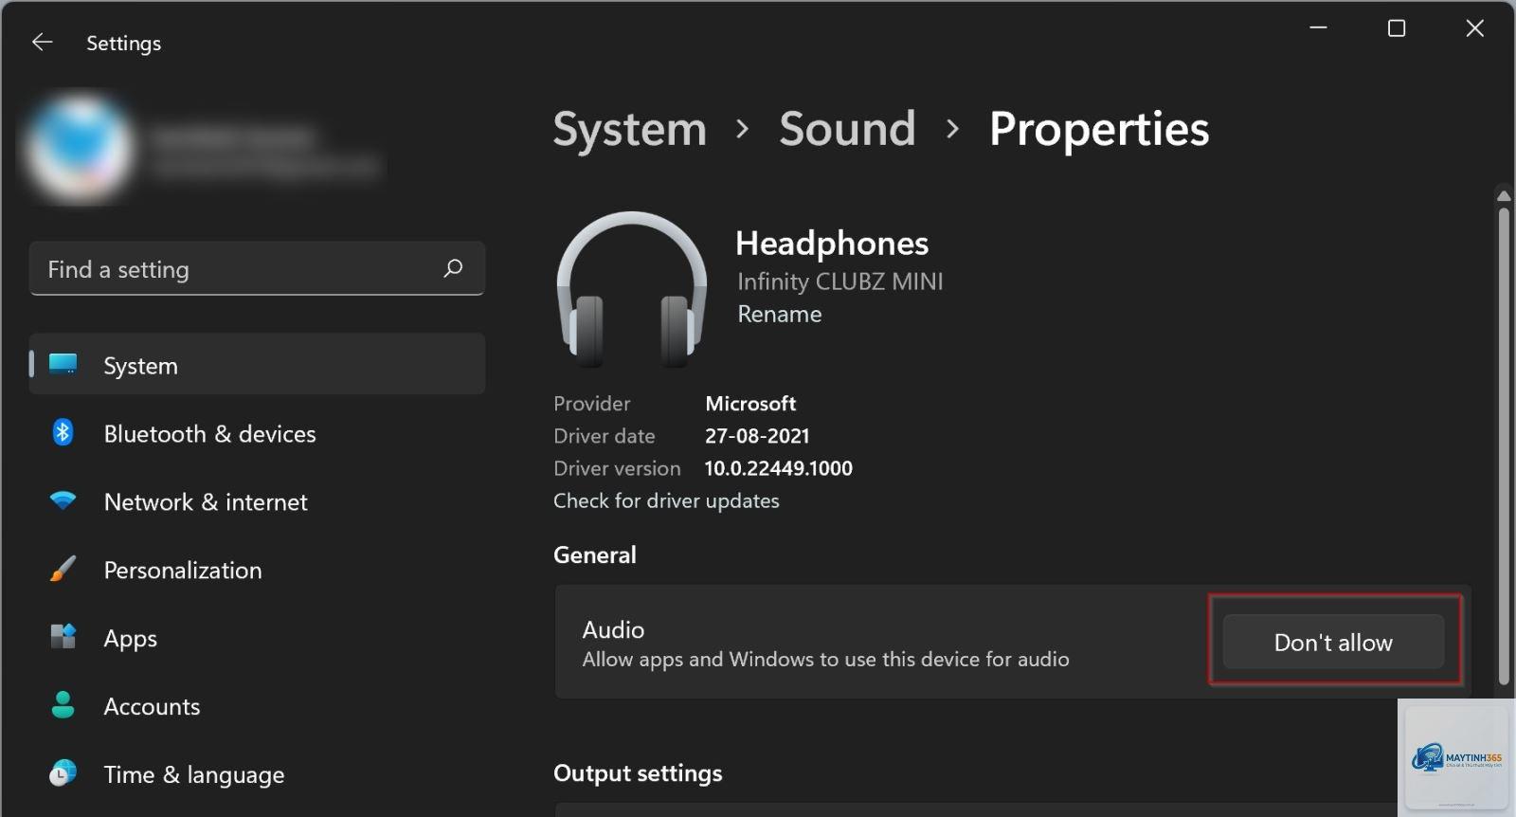Viewport: 1516px width, 817px height.
Task: Select Time & language in sidebar
Action: (257, 774)
